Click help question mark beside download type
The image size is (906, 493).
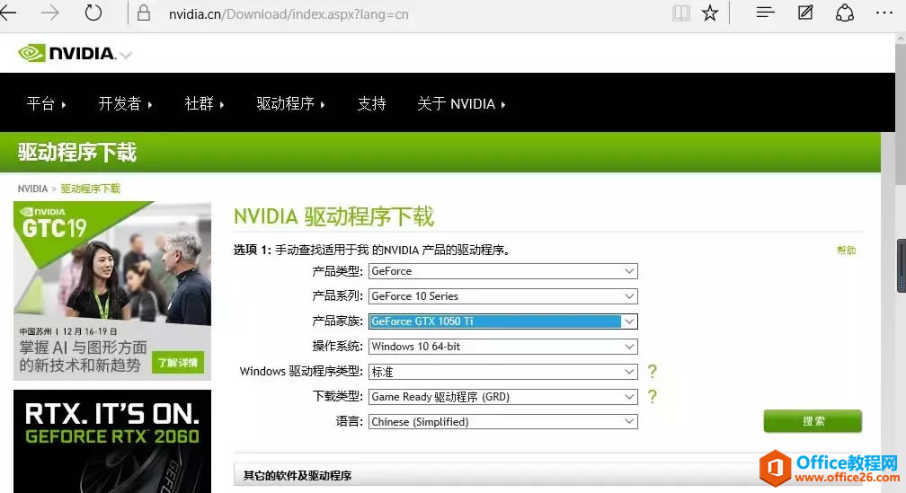652,396
